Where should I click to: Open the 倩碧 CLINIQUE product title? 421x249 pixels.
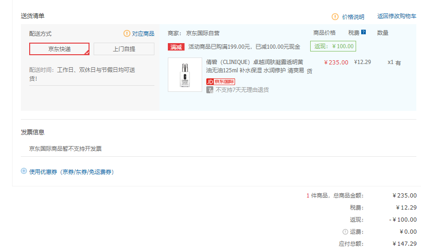pos(255,66)
